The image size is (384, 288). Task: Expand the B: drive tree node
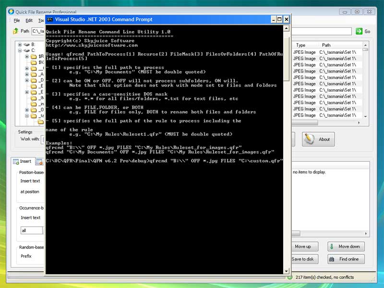coord(20,45)
